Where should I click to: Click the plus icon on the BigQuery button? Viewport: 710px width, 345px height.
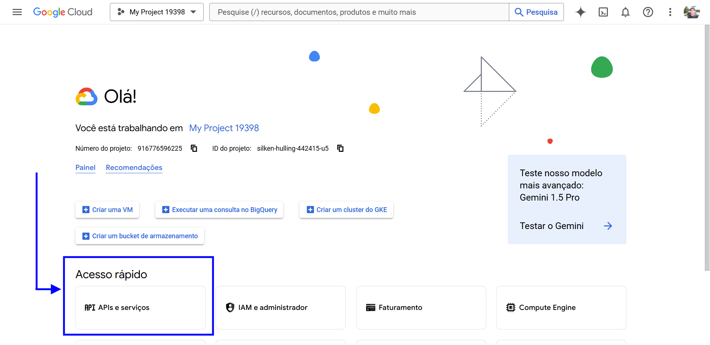pyautogui.click(x=166, y=210)
